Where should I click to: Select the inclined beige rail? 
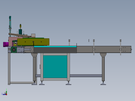coord(20,35)
